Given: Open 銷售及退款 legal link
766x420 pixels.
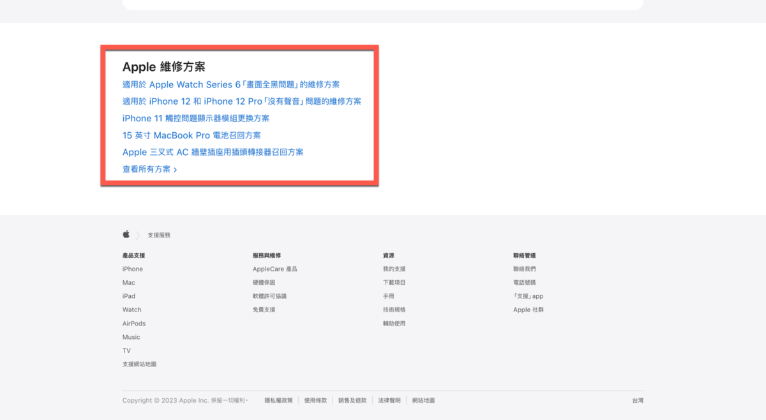Looking at the screenshot, I should coord(352,400).
